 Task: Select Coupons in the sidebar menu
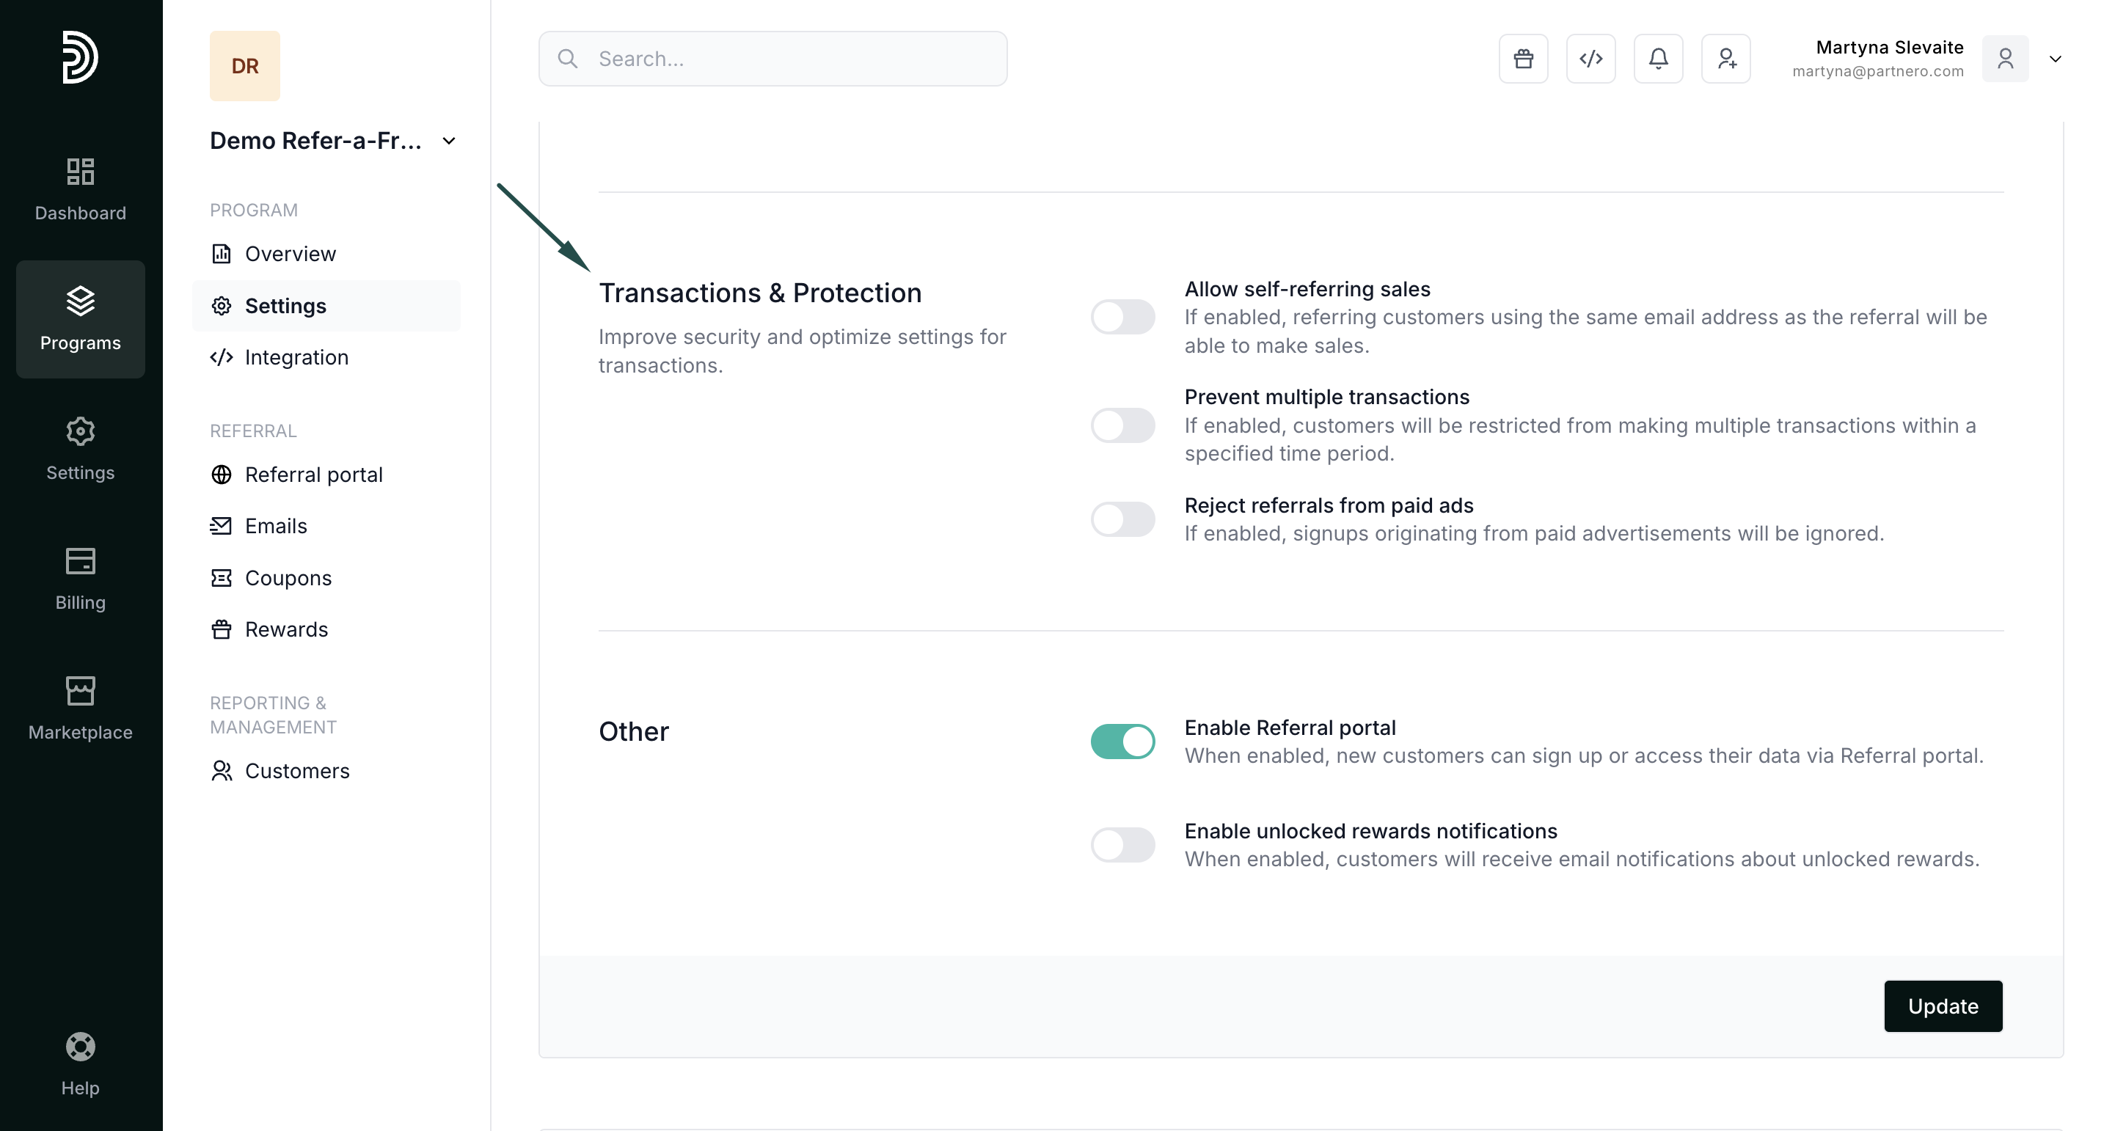point(288,578)
